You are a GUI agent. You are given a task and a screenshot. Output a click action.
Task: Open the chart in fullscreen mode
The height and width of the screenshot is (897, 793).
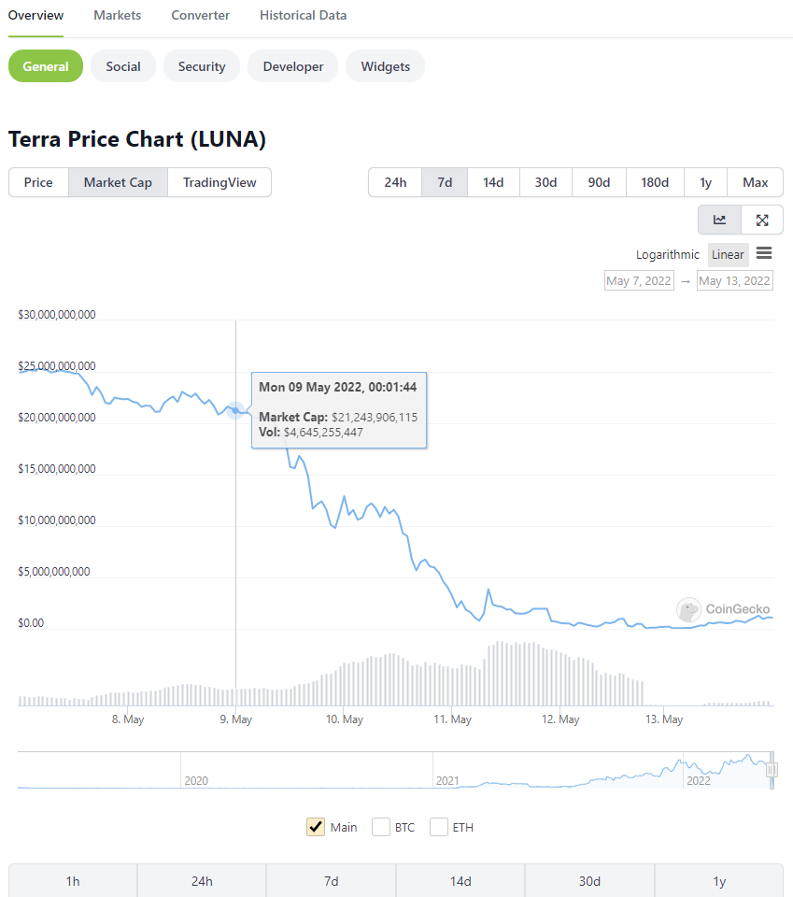pyautogui.click(x=762, y=220)
